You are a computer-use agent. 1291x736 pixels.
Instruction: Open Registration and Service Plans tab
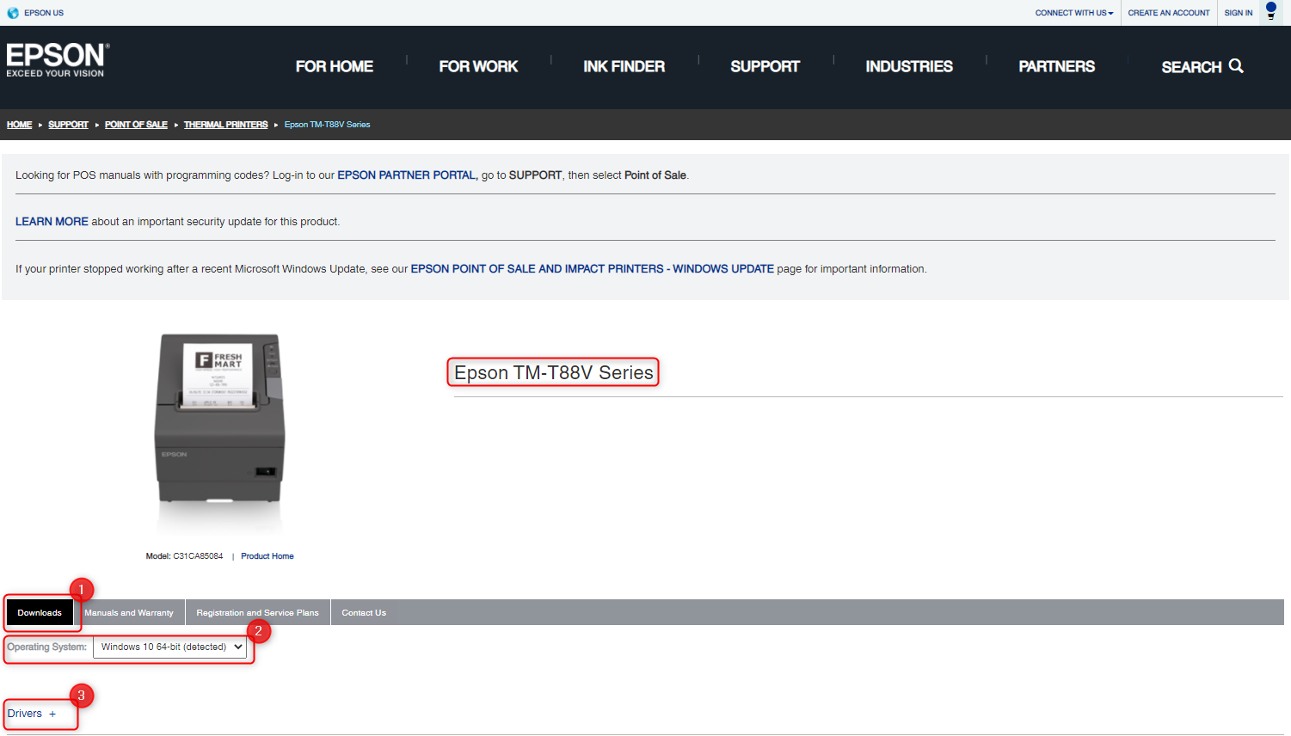click(257, 613)
